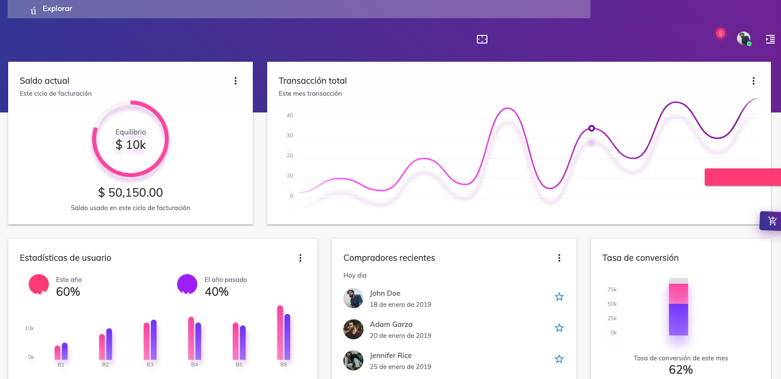
Task: Click the highlighted point on transaction chart
Action: [x=591, y=128]
